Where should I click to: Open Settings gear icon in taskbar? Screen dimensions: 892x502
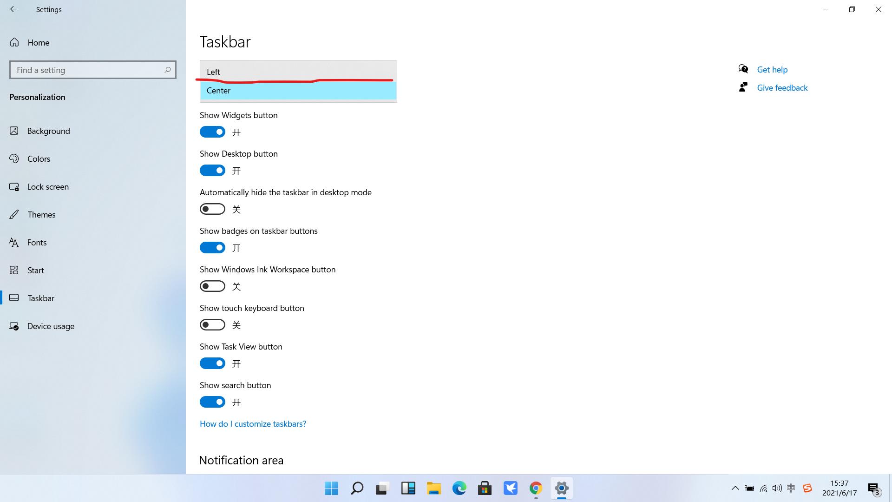pyautogui.click(x=561, y=489)
